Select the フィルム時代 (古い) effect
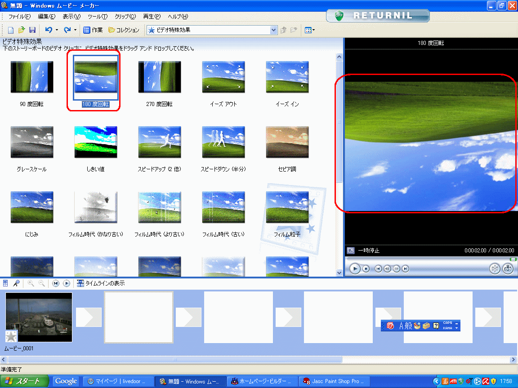Image resolution: width=518 pixels, height=388 pixels. 223,207
